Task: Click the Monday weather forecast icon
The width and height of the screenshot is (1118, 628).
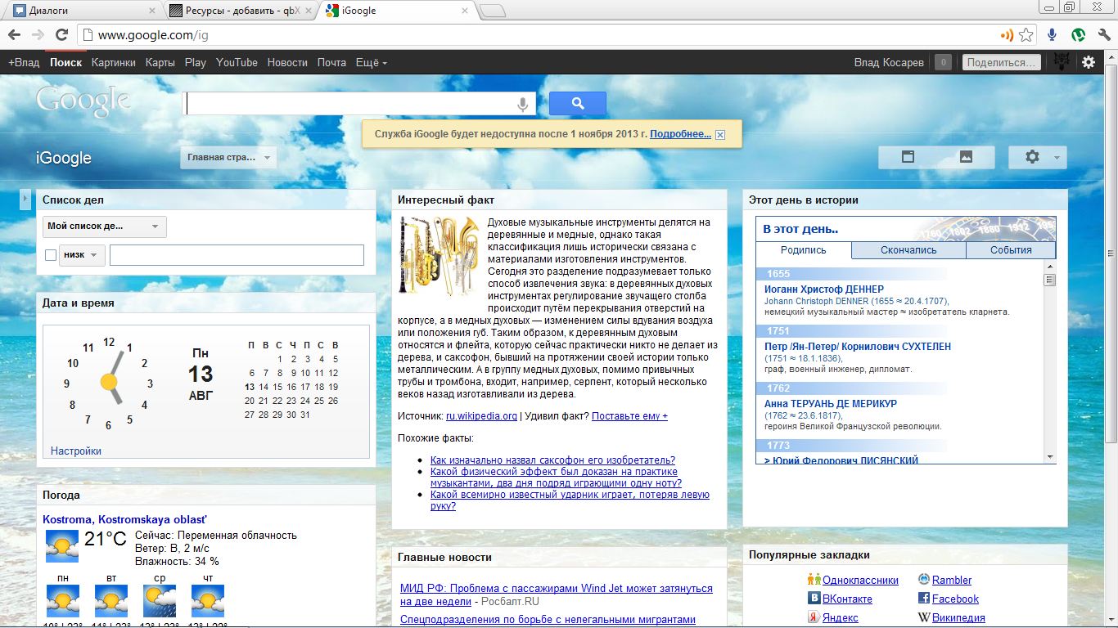Action: (63, 601)
